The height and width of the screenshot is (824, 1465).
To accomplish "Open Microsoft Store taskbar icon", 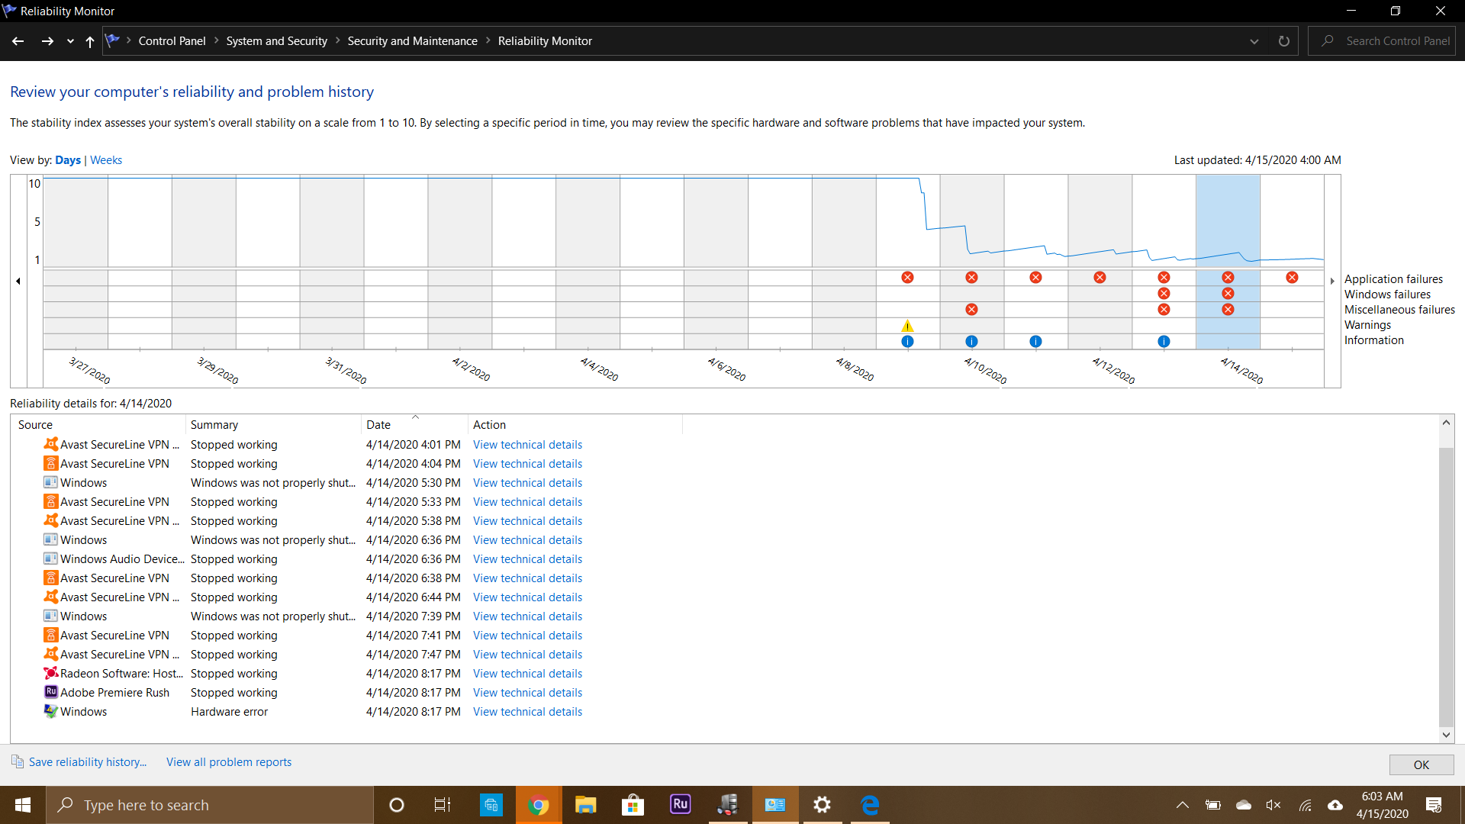I will 633,805.
